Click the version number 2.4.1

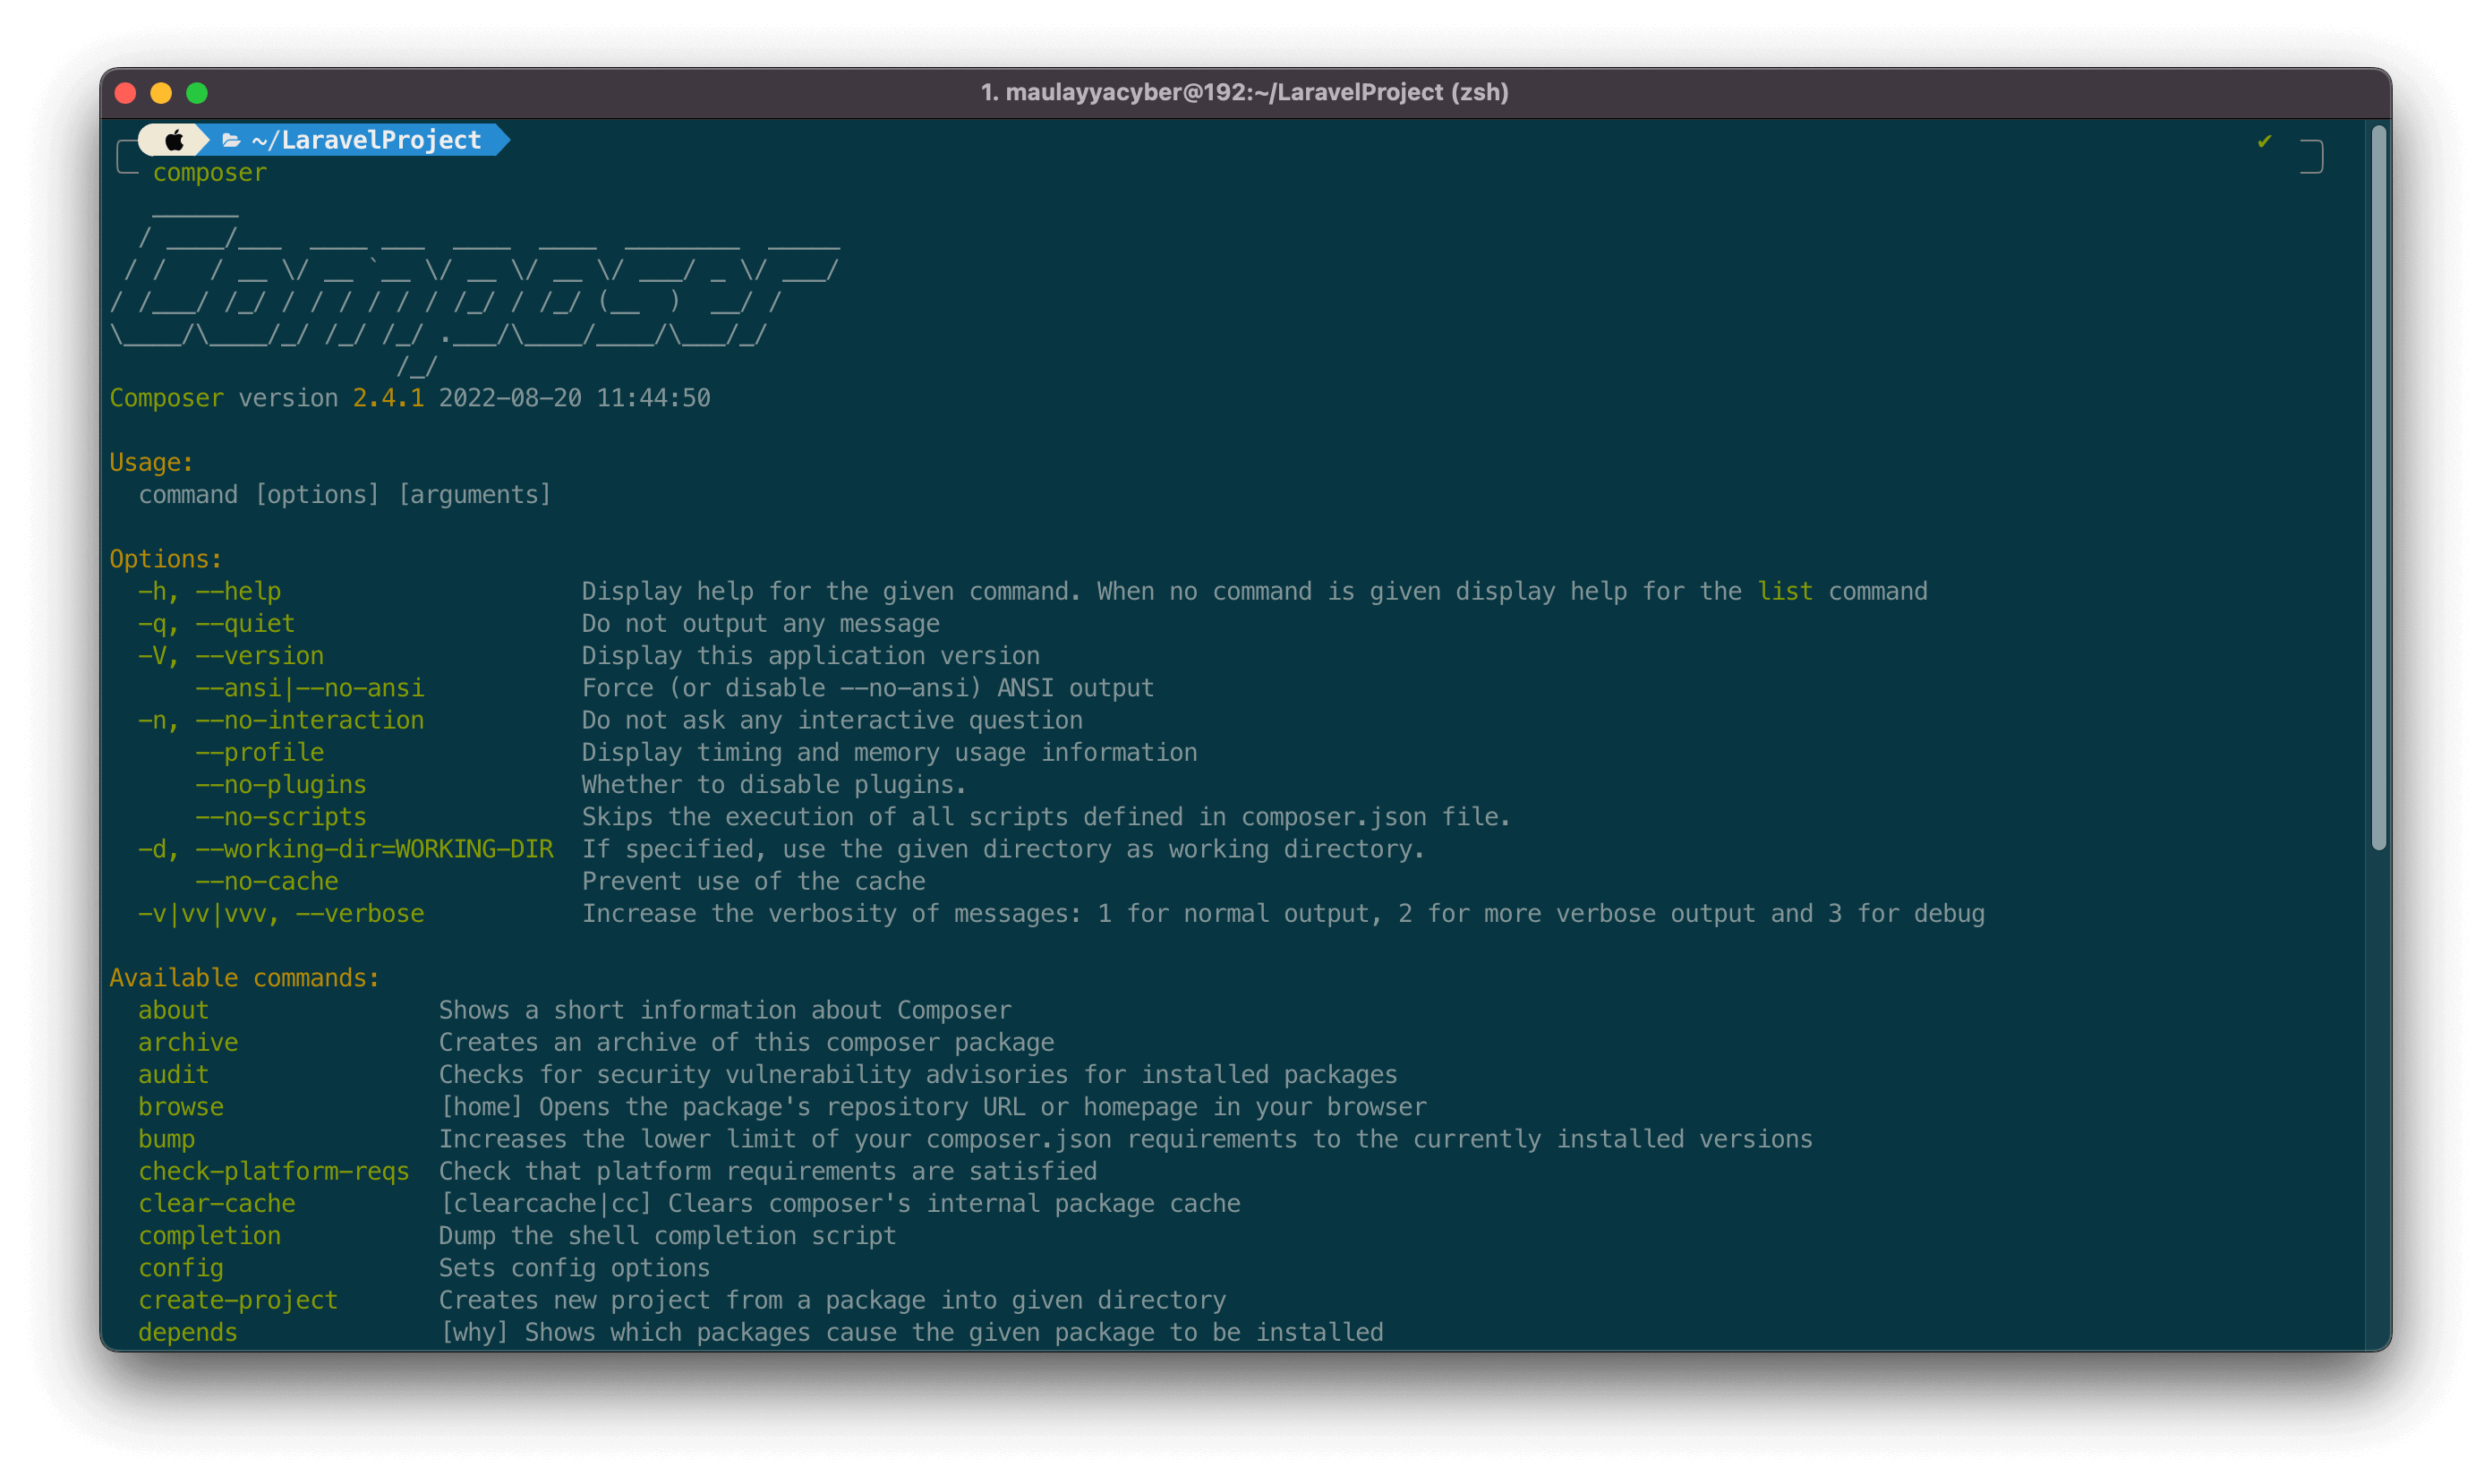(x=388, y=398)
